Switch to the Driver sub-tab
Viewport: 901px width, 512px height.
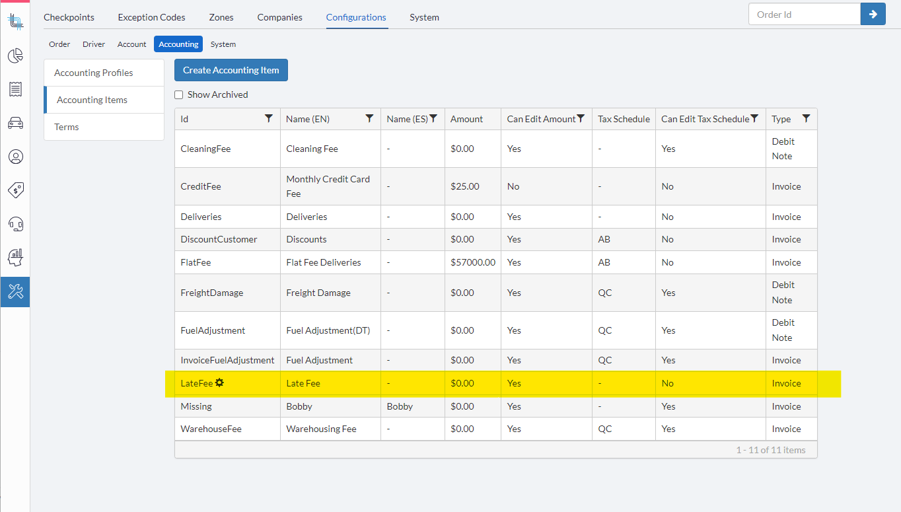94,44
